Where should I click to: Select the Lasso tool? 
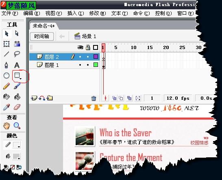click(x=17, y=54)
